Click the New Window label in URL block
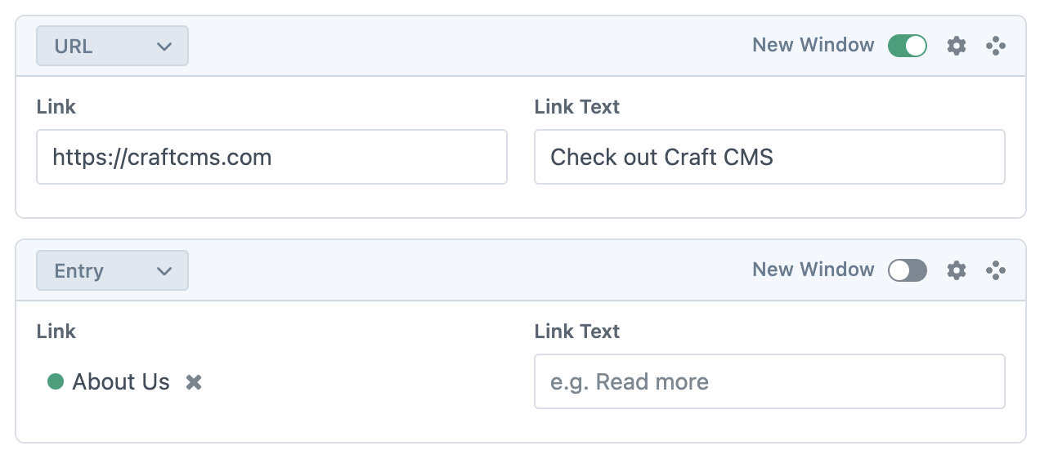1040x459 pixels. pos(813,45)
